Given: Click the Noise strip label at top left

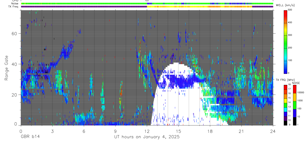Looking at the screenshot, I should tap(14, 4).
